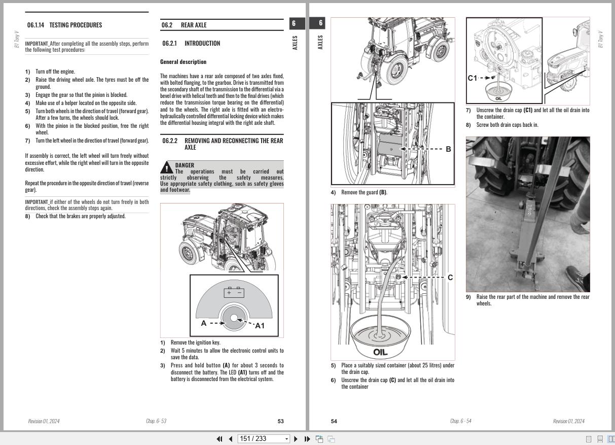The image size is (615, 445).
Task: Click the Revision 01, 2024 footer text
Action: coord(44,421)
